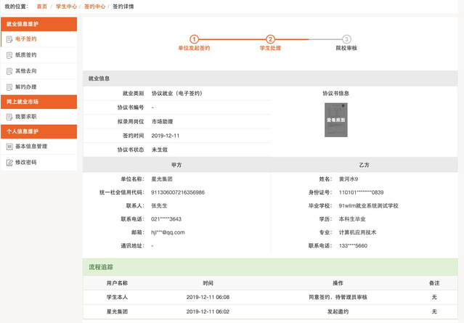Click the 纸质签约 sidebar icon

pos(9,54)
